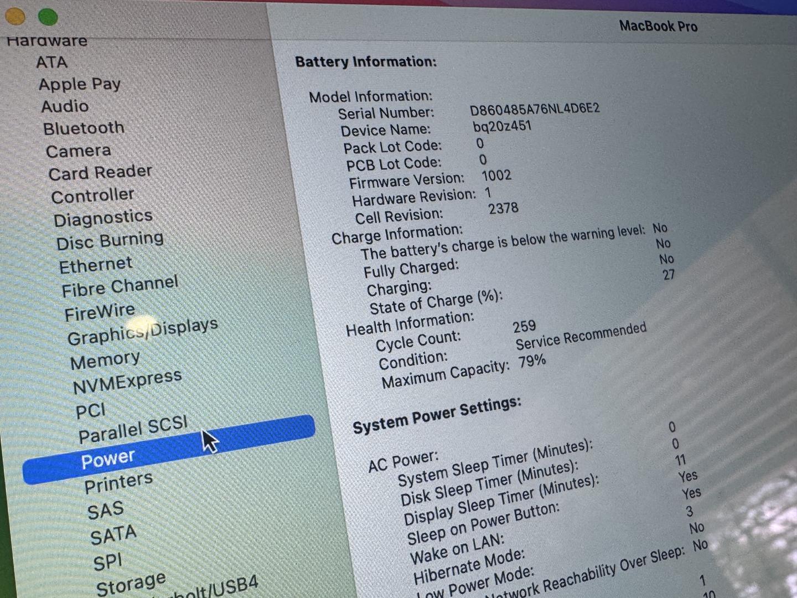Select SATA in the hardware list

113,535
